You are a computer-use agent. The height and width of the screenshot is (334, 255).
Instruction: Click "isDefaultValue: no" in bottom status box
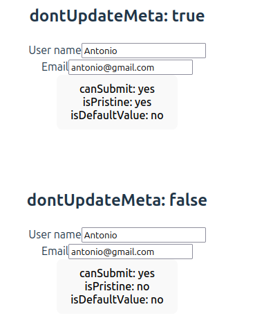(117, 299)
